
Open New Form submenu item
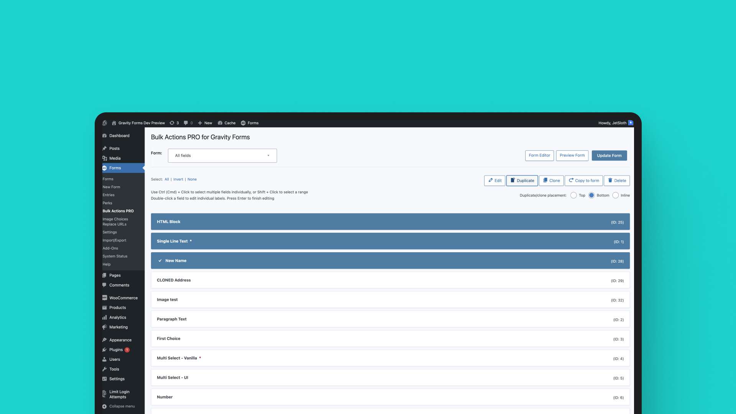click(111, 187)
